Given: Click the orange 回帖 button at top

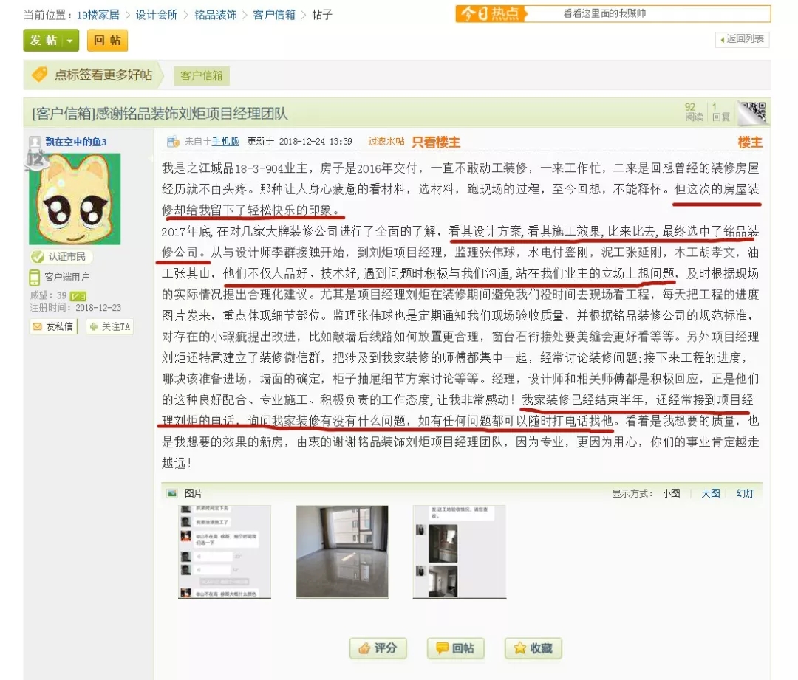Looking at the screenshot, I should [106, 41].
